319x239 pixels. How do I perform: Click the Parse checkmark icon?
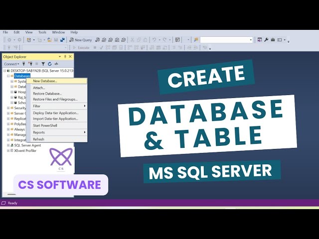point(101,48)
